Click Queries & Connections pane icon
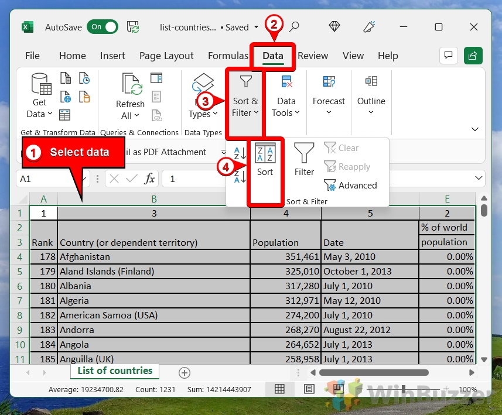 156,78
